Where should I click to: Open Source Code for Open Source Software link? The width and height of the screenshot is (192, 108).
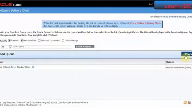click(x=69, y=103)
